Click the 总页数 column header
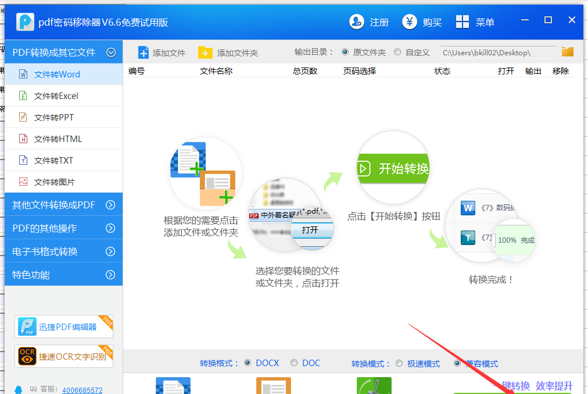588x394 pixels. 305,71
